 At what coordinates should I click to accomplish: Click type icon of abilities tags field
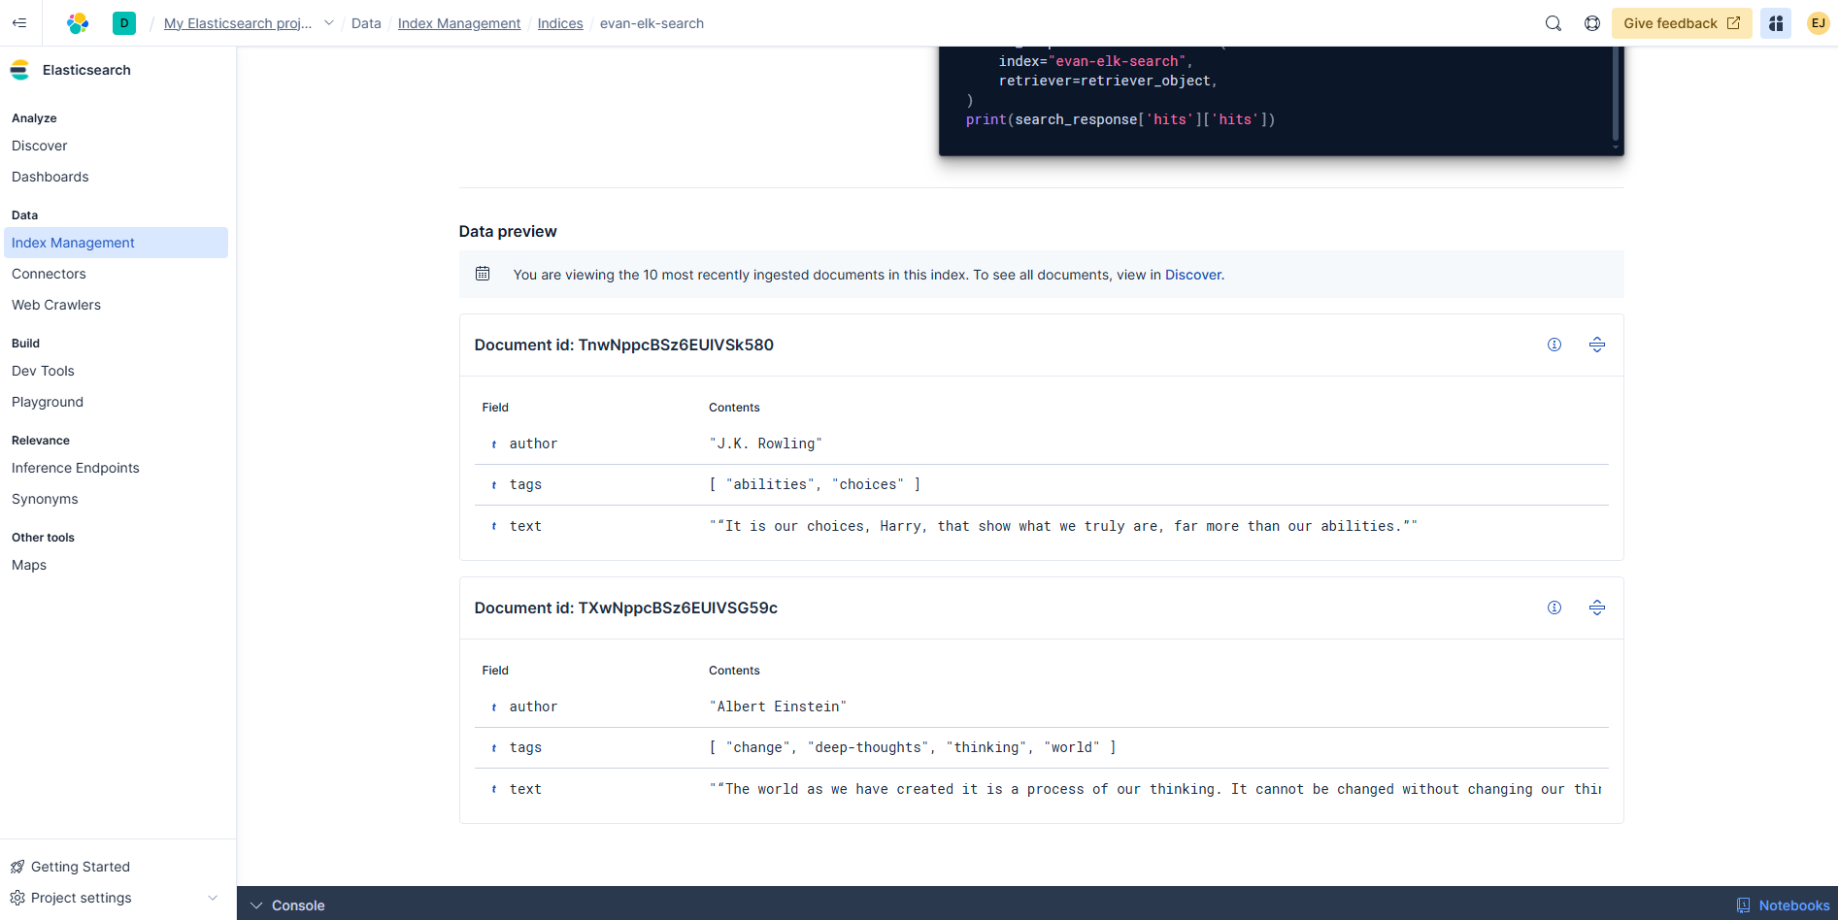tap(494, 485)
